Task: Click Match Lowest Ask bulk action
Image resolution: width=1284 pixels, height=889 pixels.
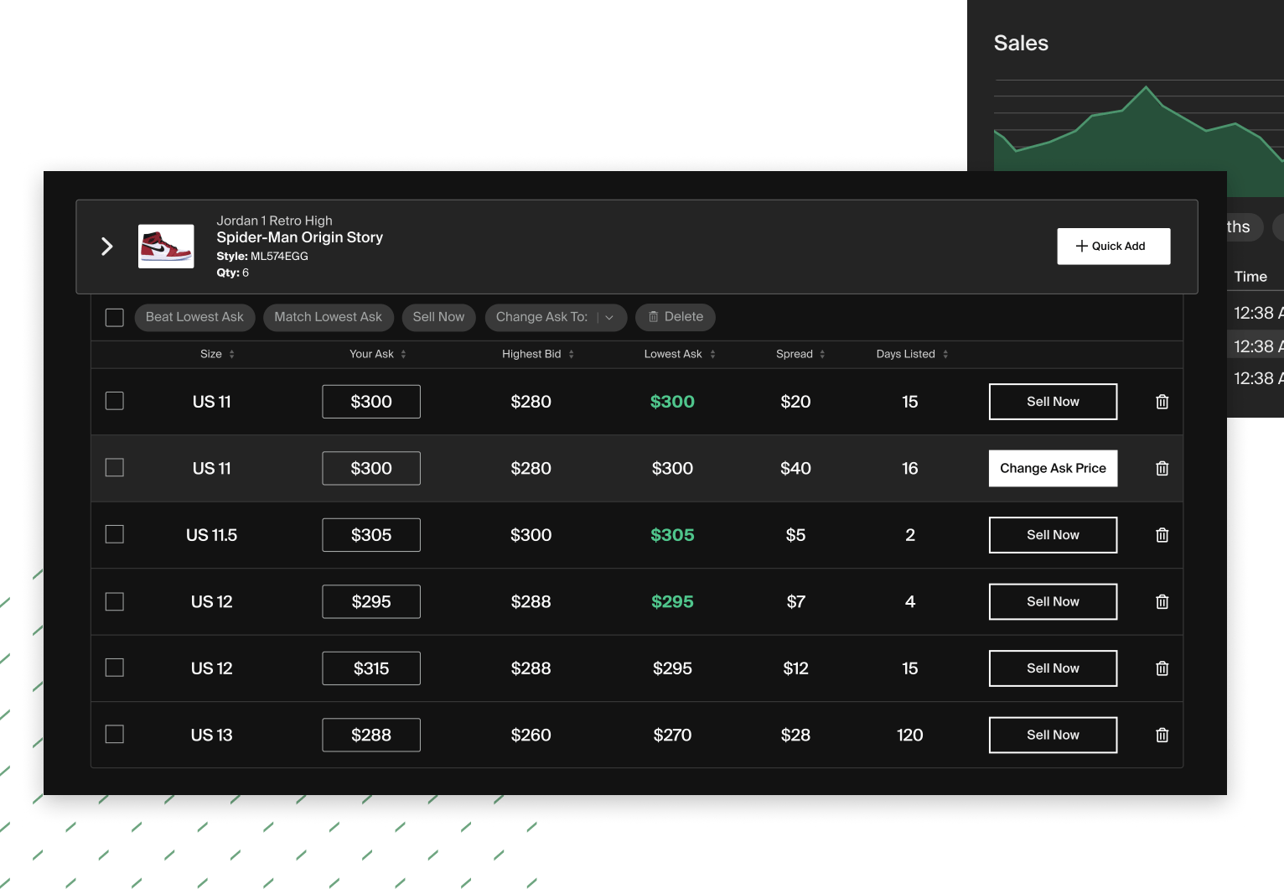Action: pyautogui.click(x=328, y=317)
